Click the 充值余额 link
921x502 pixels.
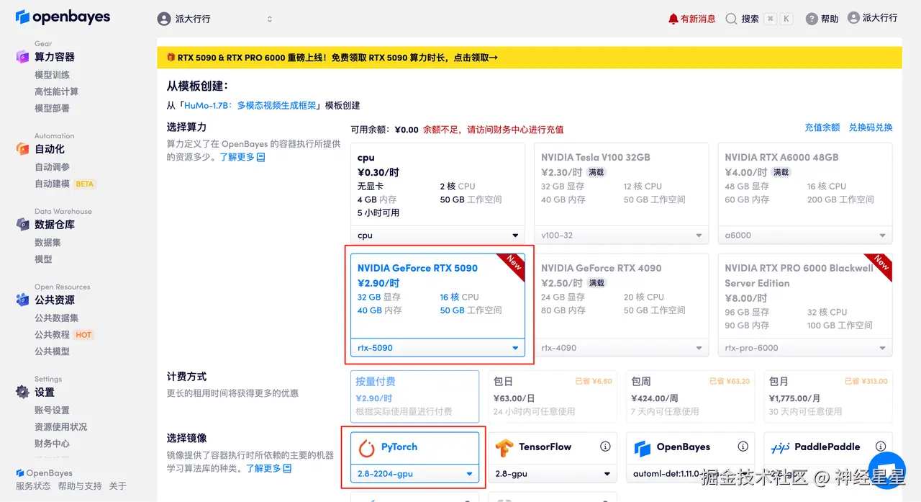(822, 127)
